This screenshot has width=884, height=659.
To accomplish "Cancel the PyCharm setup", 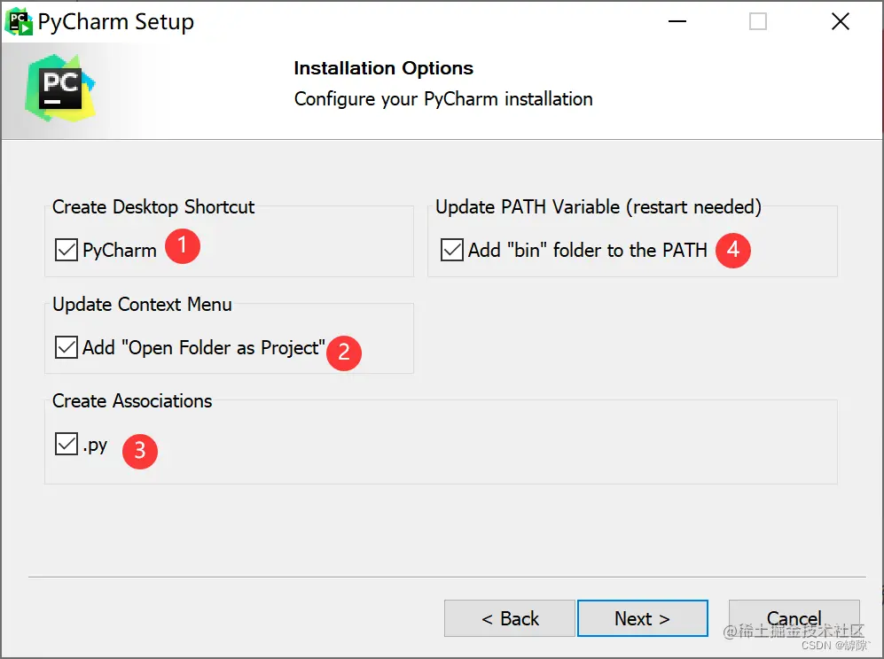I will [794, 618].
